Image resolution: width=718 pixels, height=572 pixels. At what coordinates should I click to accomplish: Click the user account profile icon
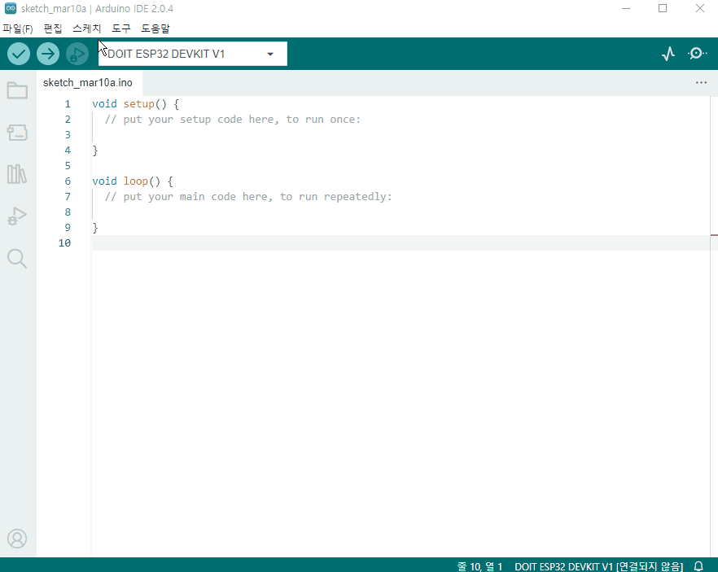[x=17, y=539]
